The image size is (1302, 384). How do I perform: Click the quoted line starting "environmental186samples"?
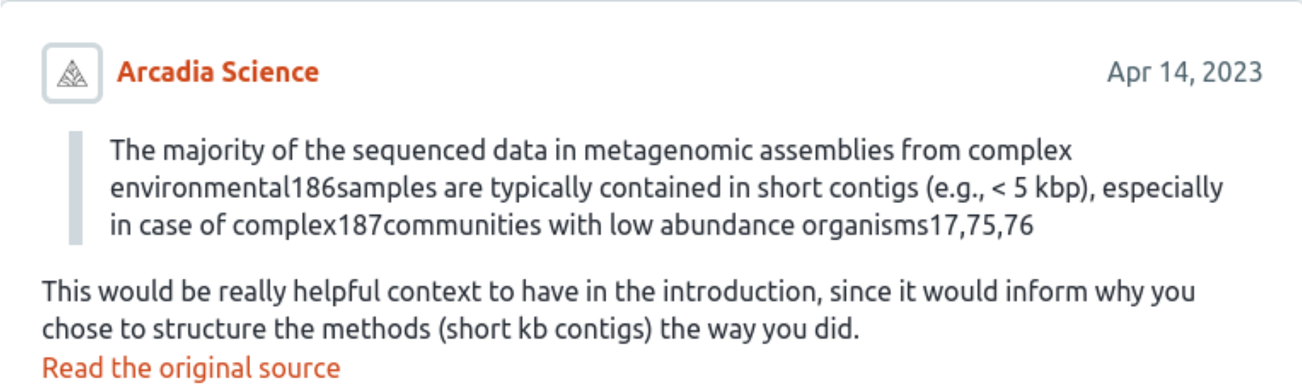(x=666, y=188)
